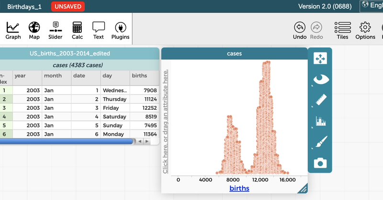Undo the last action

(x=300, y=31)
